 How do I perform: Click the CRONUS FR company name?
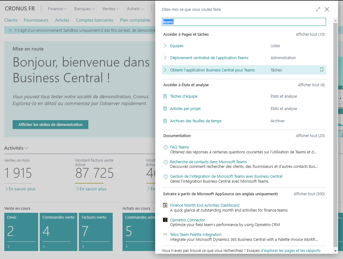click(20, 9)
